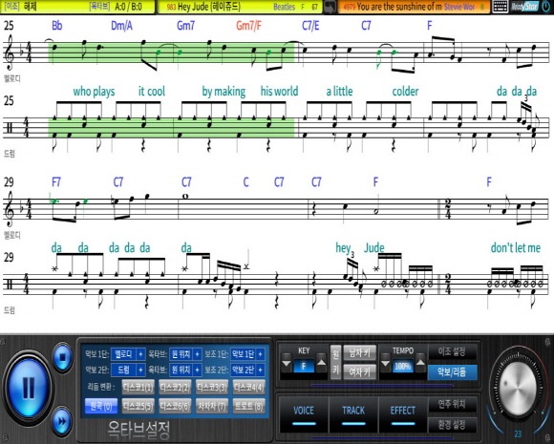Click the song swap arrows icon

pyautogui.click(x=330, y=7)
